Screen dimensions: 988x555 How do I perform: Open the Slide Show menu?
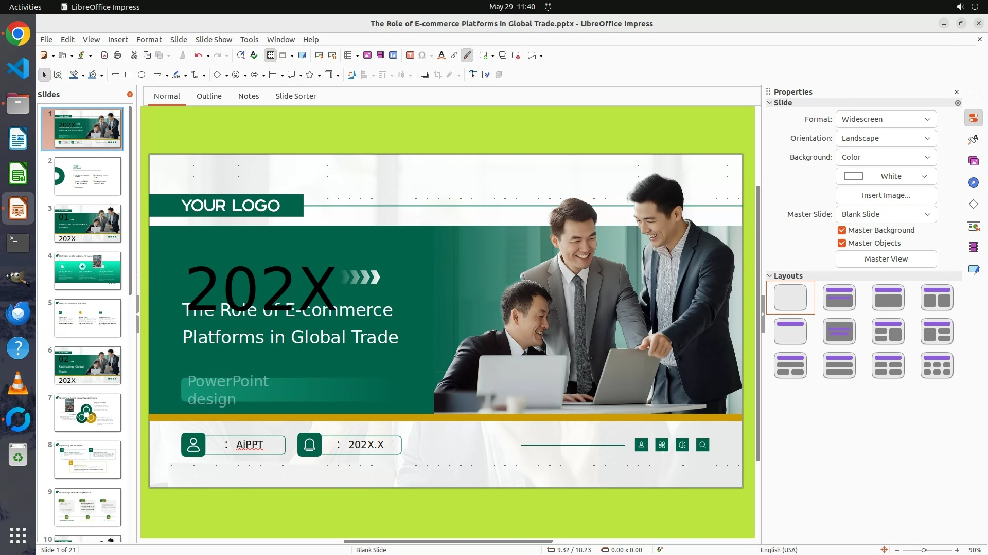pos(213,40)
